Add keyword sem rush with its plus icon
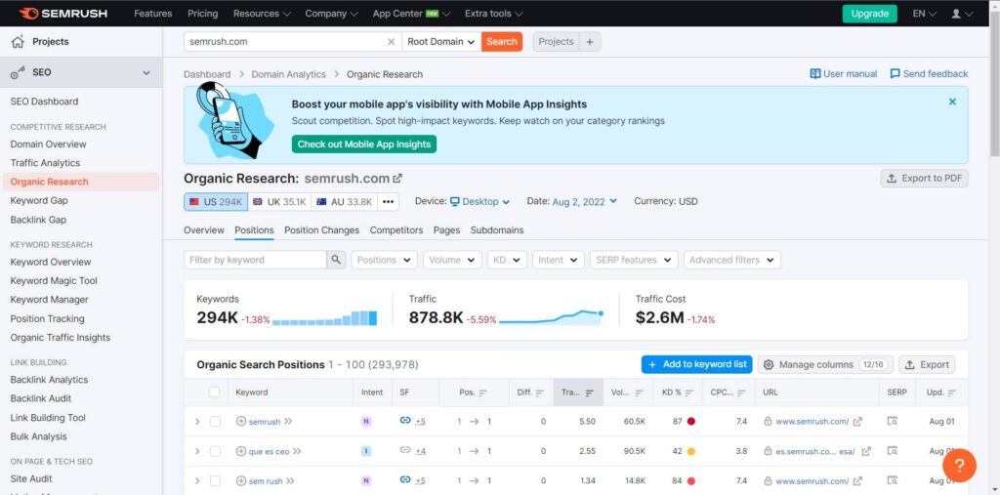The width and height of the screenshot is (1000, 495). (240, 481)
